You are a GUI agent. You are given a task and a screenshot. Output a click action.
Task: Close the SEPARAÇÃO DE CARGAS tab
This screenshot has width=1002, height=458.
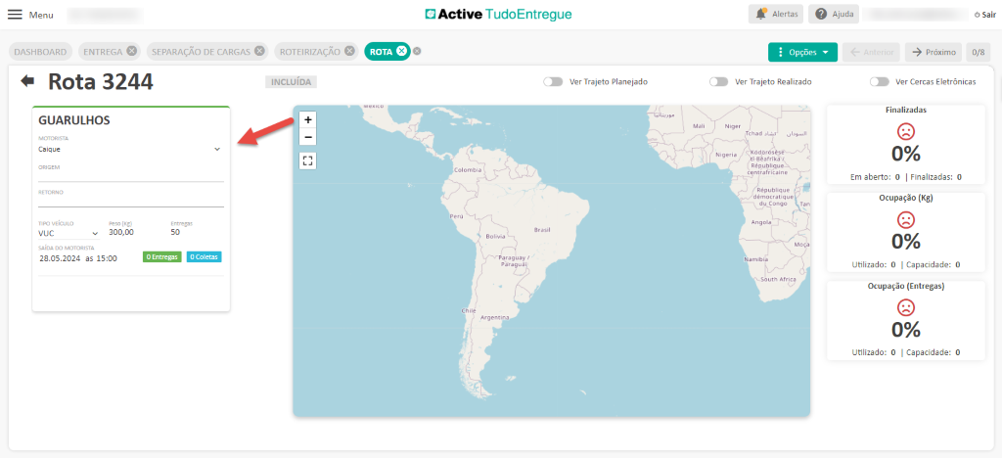[258, 52]
